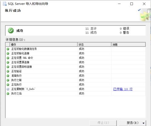Screen dimensions: 151x126
Task: Open the 已传输 10 行 message link
Action: [x=123, y=89]
